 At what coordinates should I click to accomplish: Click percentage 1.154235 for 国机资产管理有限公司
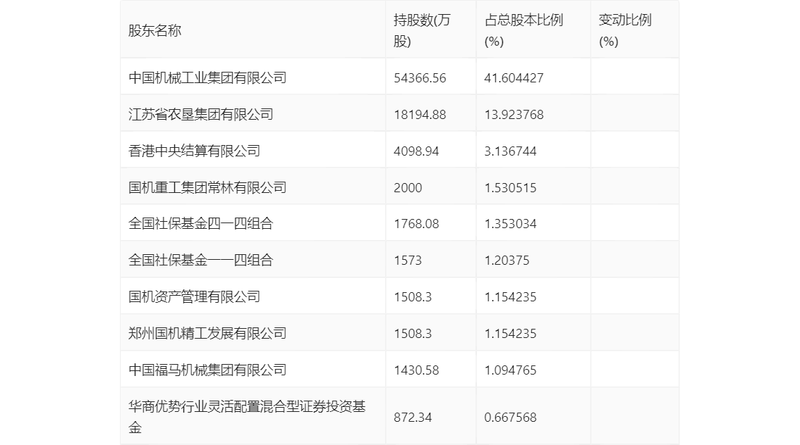point(510,297)
